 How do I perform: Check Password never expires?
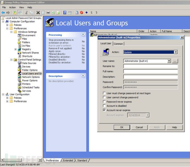pos(104,102)
